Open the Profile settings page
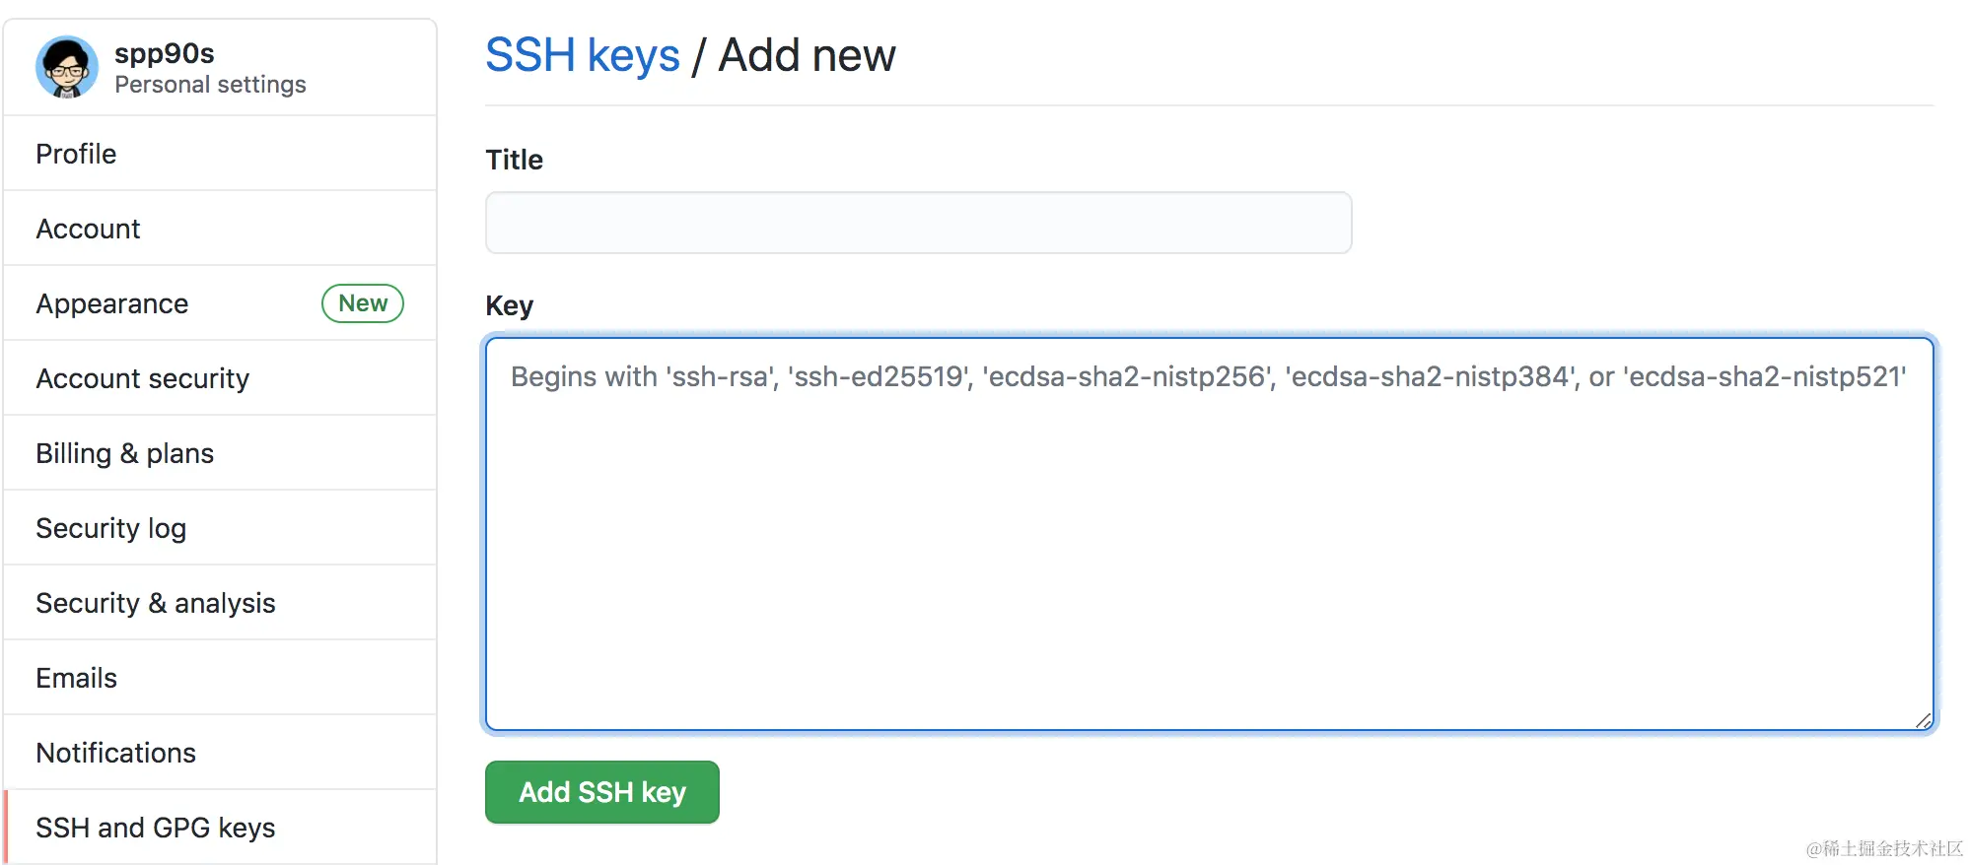The height and width of the screenshot is (865, 1970). tap(220, 154)
